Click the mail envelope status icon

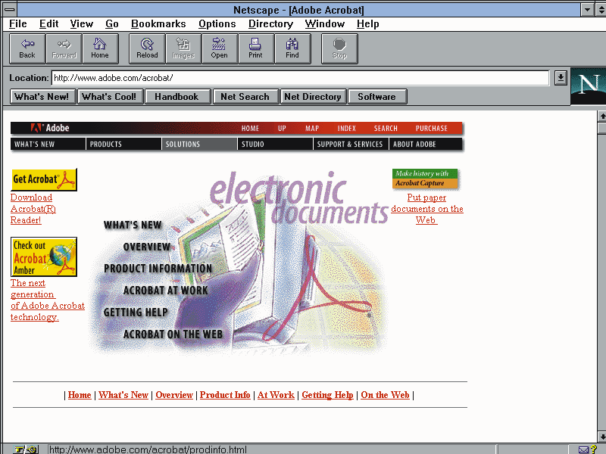tap(583, 449)
